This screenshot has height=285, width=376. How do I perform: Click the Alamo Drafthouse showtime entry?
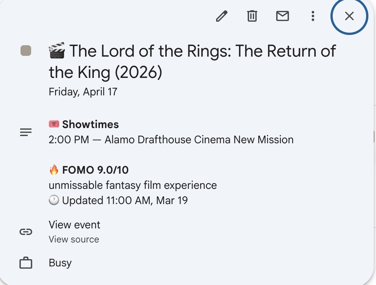(x=171, y=139)
